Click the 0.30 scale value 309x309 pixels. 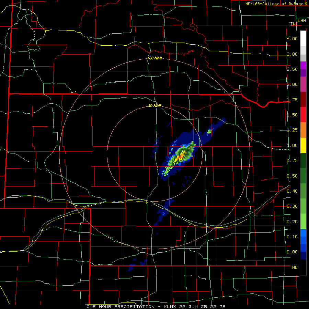(292, 206)
